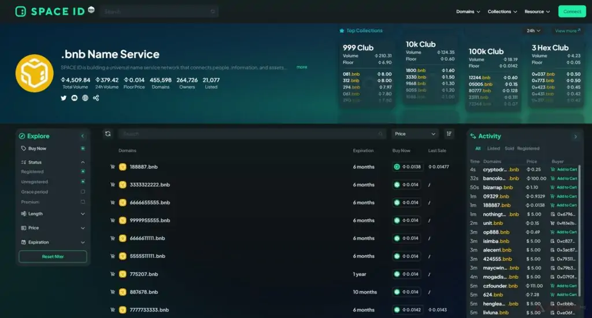The height and width of the screenshot is (318, 592).
Task: Open the View more link
Action: point(568,31)
